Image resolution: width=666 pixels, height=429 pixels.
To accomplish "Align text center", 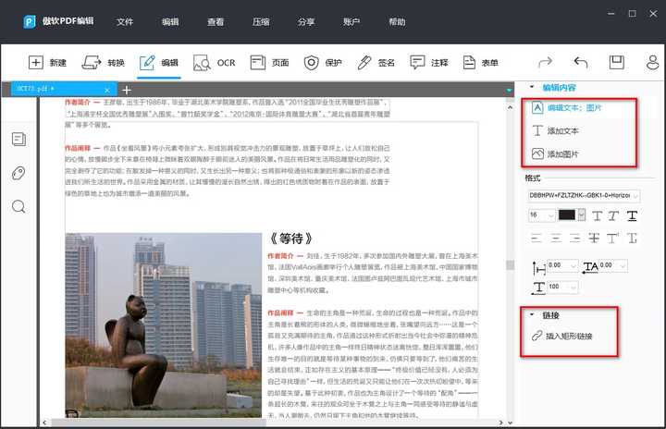I will click(x=556, y=238).
